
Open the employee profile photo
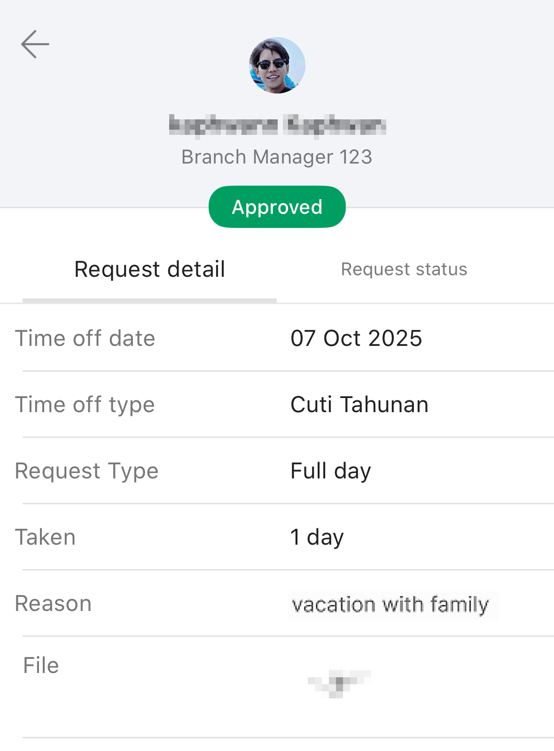[x=277, y=65]
